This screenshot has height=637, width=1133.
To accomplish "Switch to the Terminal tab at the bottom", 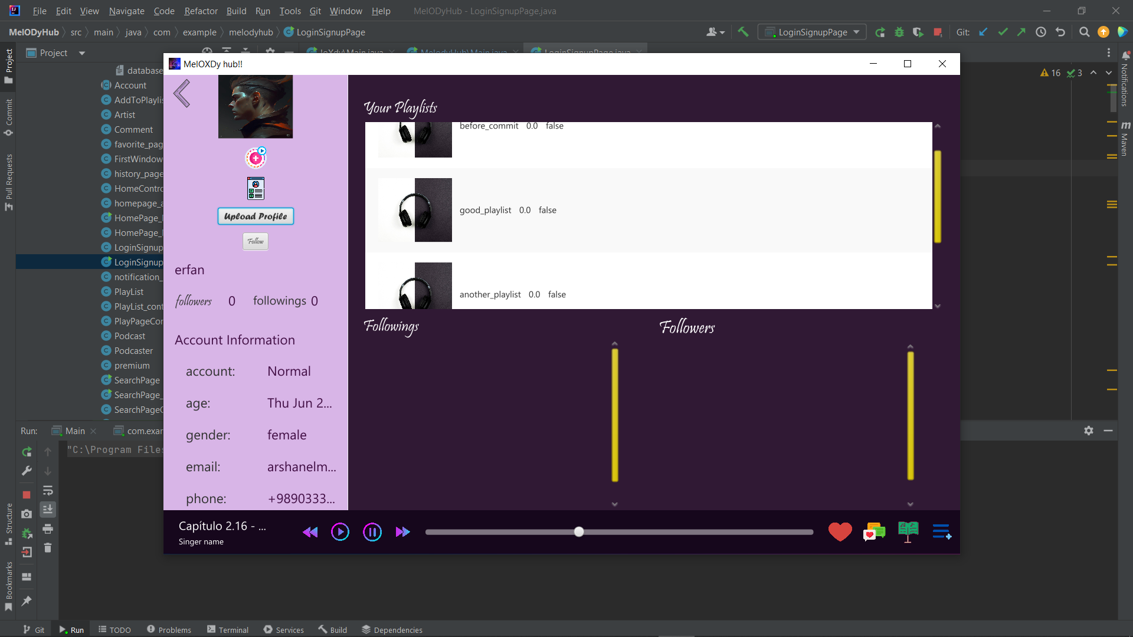I will pyautogui.click(x=233, y=629).
